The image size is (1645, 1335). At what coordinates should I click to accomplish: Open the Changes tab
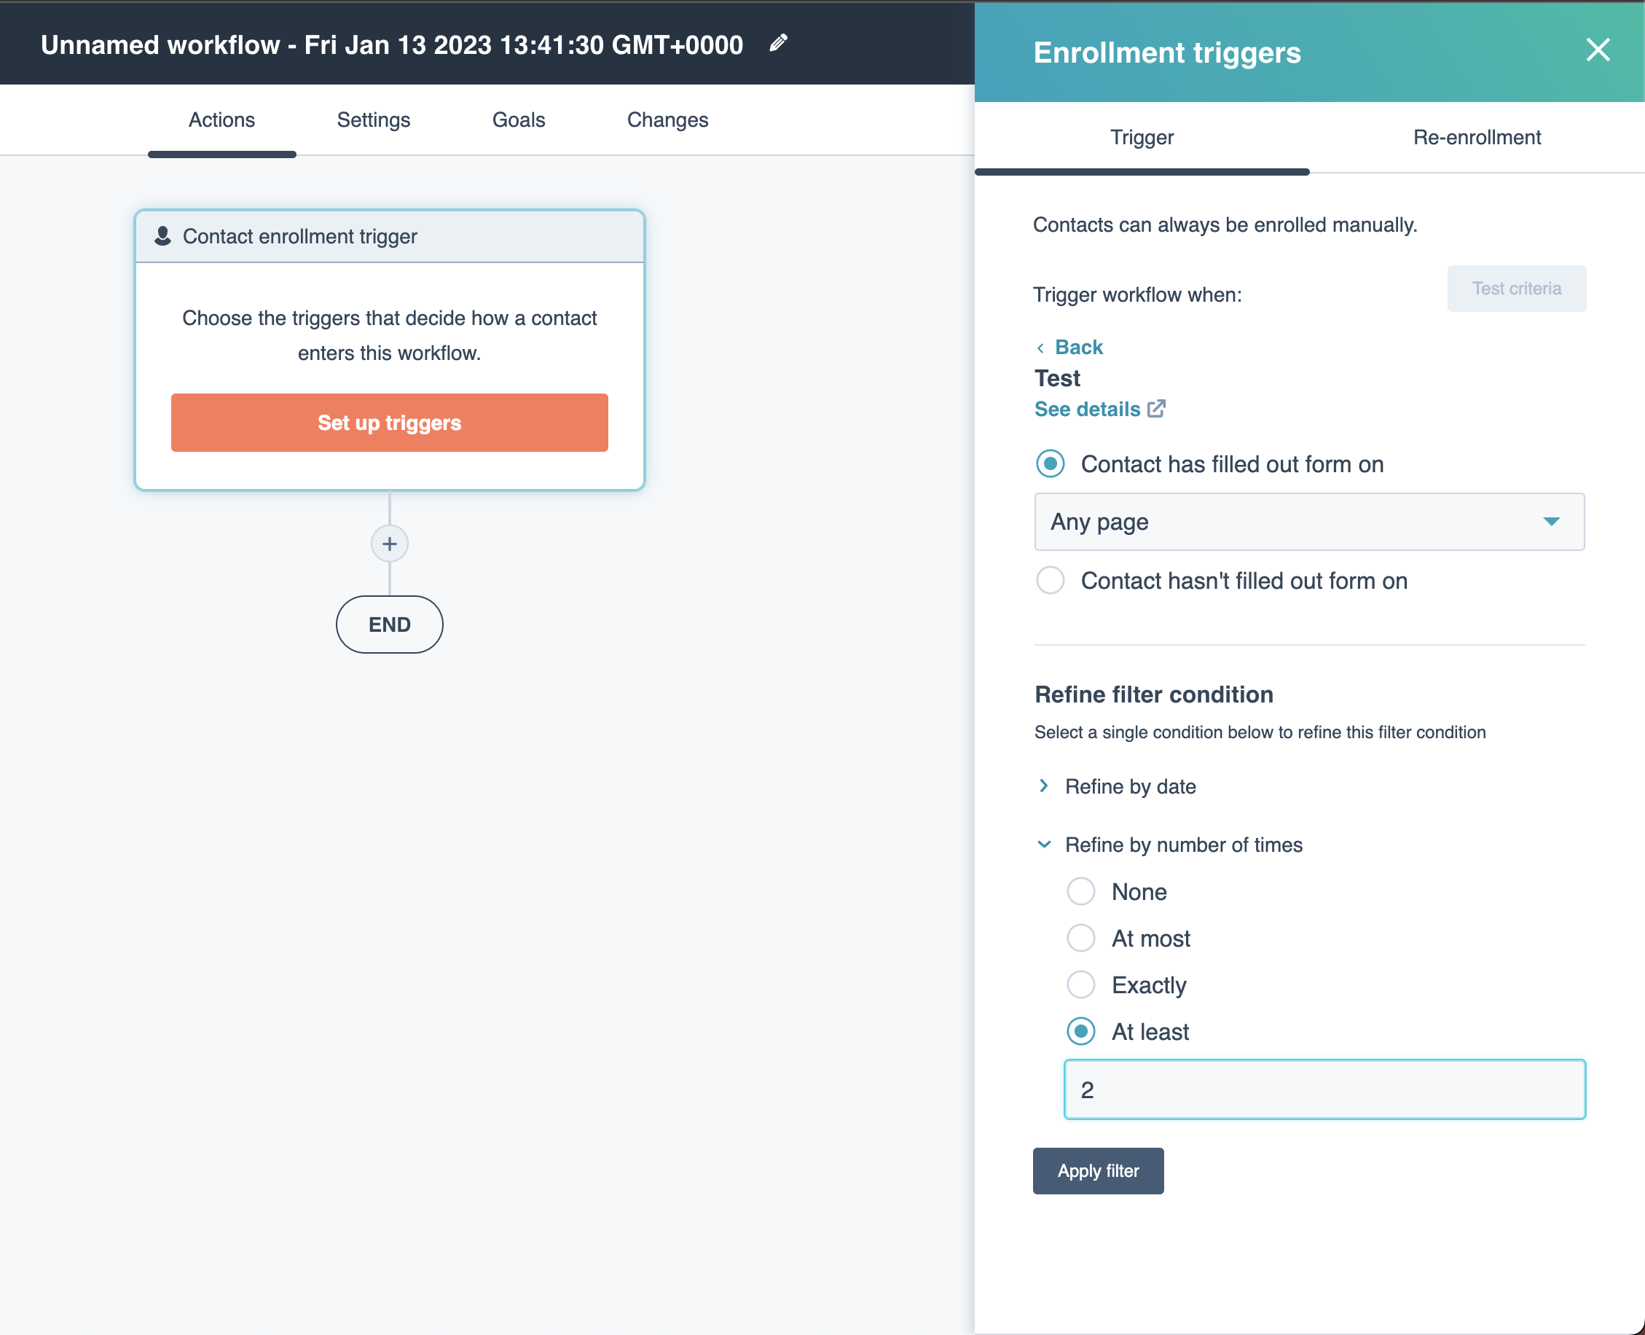point(667,120)
